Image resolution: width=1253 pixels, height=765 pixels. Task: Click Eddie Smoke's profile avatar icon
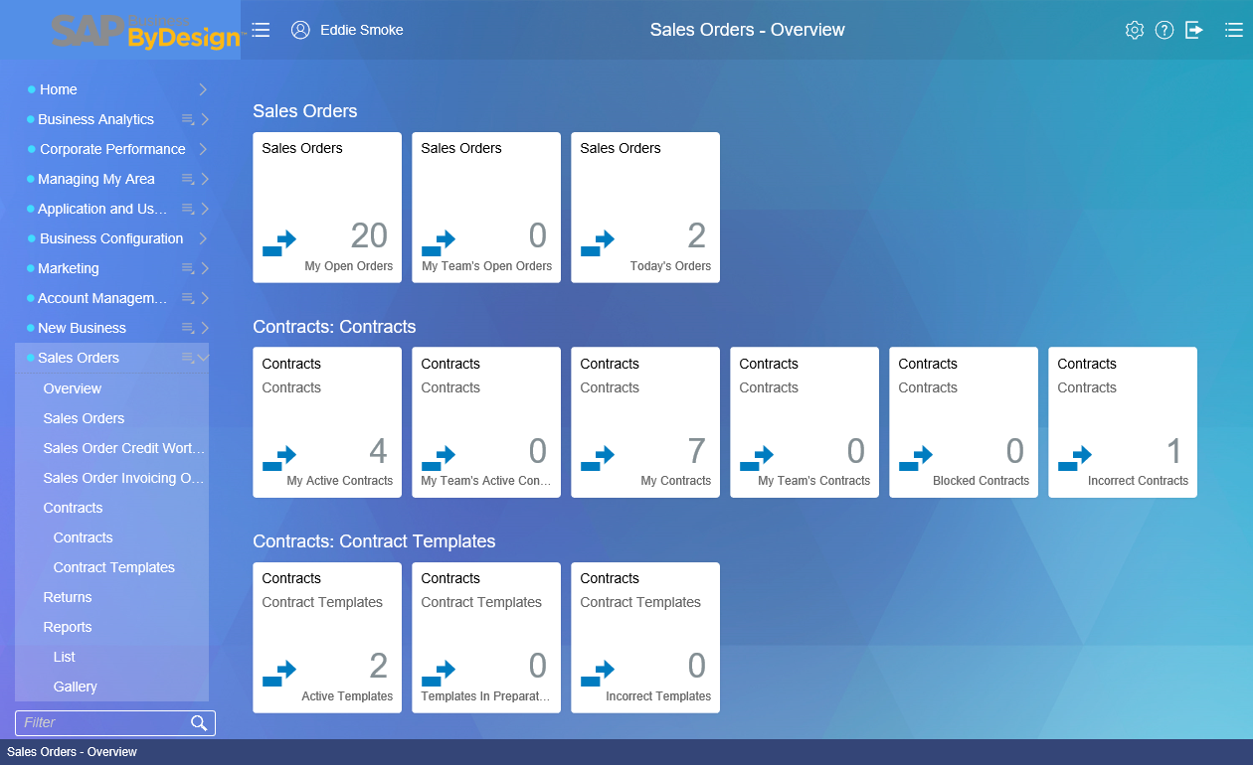300,30
